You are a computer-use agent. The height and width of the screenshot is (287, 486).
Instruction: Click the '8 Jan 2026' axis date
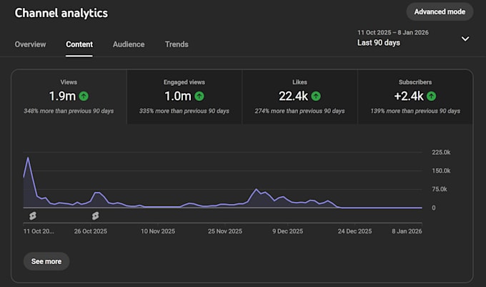pyautogui.click(x=407, y=231)
